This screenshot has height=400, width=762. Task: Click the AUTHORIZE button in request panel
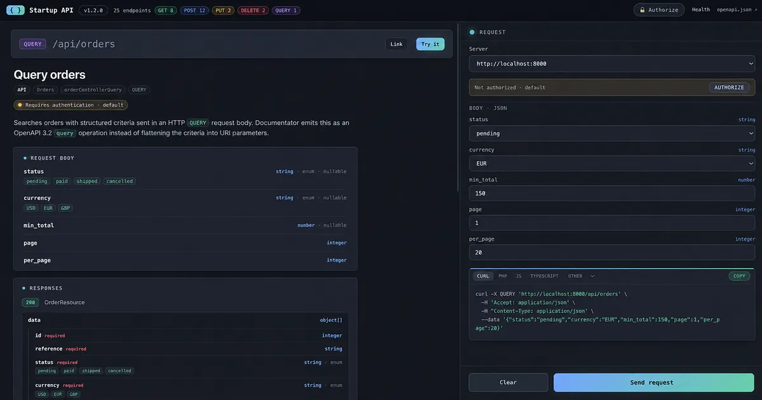click(x=729, y=88)
